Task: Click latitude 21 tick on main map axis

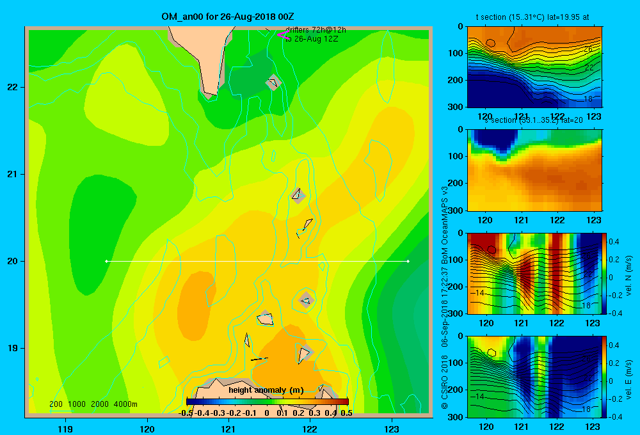Action: 13,174
